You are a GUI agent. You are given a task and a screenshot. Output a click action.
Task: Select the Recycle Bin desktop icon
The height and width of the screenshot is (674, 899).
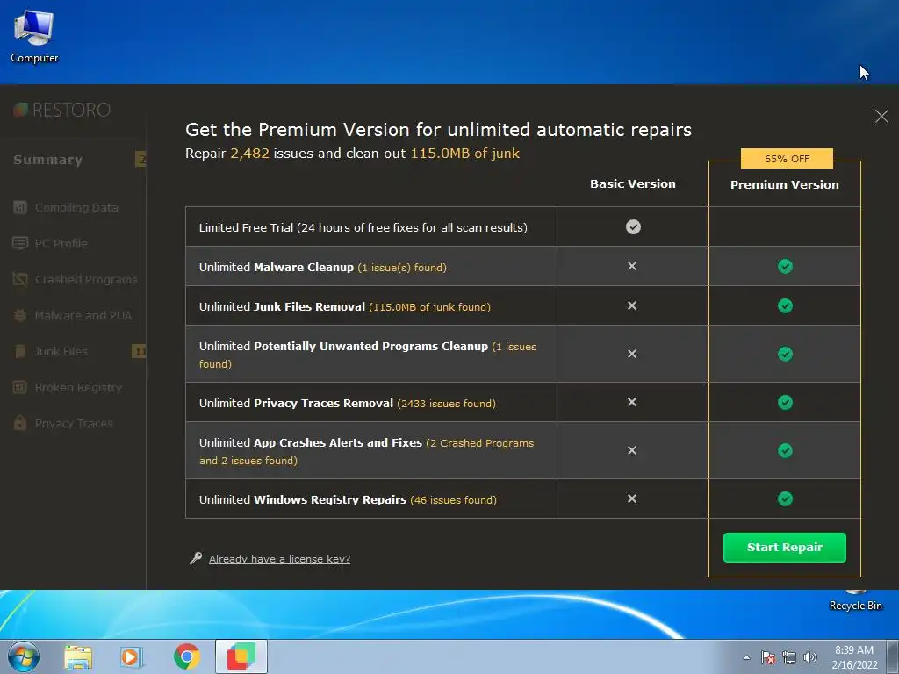click(855, 601)
